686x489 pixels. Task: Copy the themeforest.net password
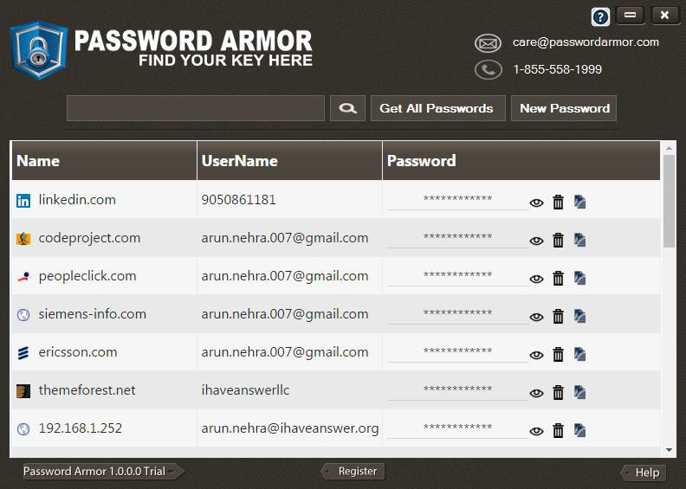click(x=579, y=392)
